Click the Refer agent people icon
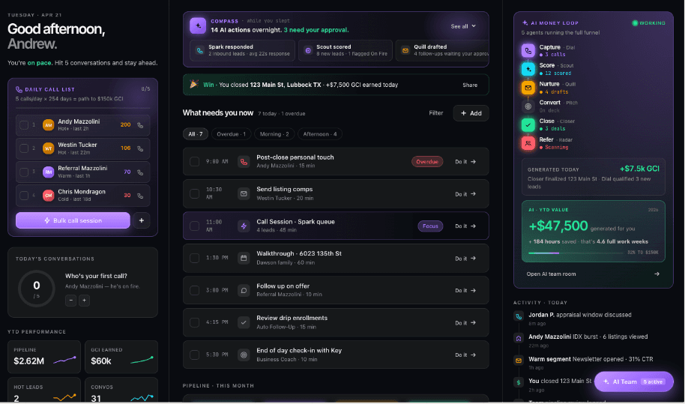This screenshot has height=404, width=685. [528, 143]
